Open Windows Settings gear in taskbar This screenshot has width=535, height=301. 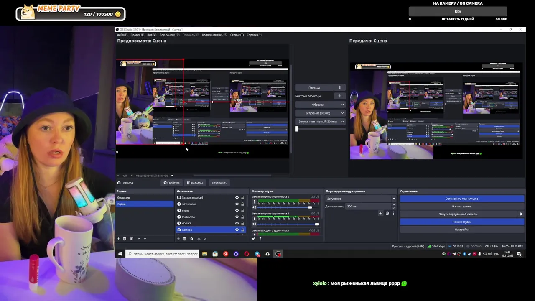pyautogui.click(x=267, y=254)
